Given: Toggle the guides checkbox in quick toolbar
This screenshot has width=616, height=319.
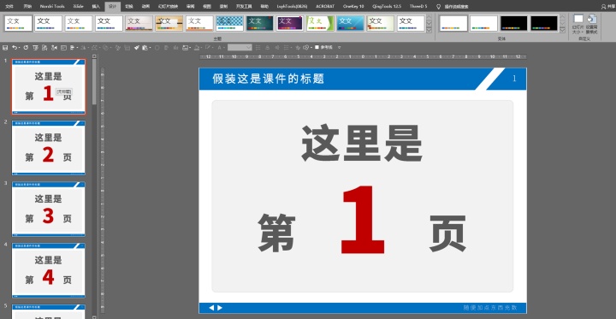Looking at the screenshot, I should click(317, 47).
